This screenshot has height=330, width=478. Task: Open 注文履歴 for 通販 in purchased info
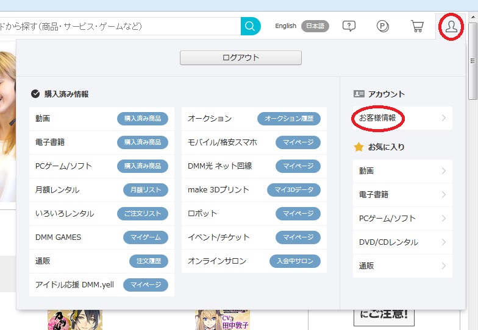(149, 261)
